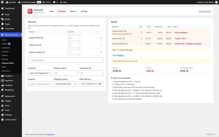This screenshot has height=137, width=219.
Task: Open Discount Rules submenu
Action: coord(8,63)
